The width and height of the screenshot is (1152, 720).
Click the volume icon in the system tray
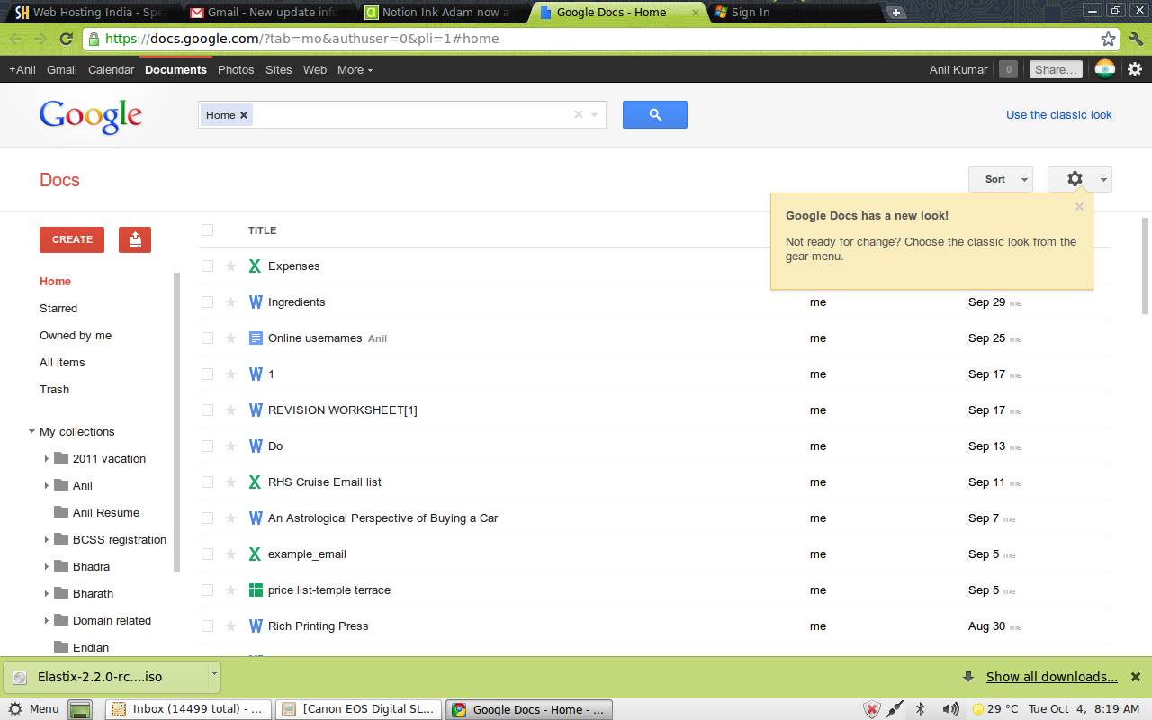951,709
